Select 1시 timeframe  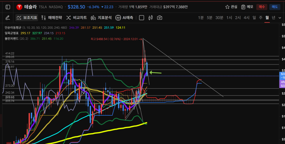229,18
